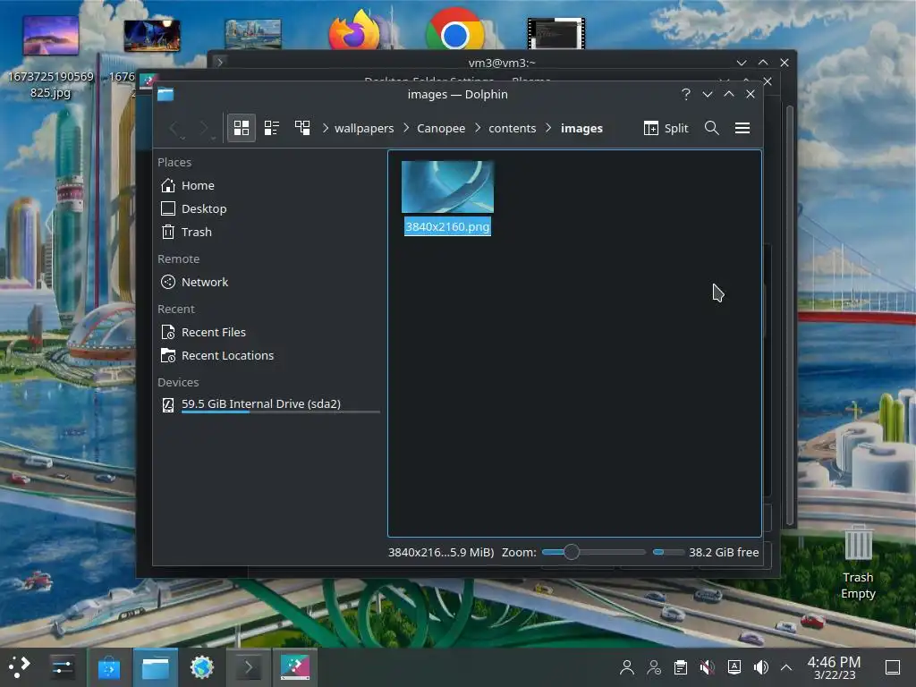Open Dolphin search magnifier
916x687 pixels.
point(711,128)
